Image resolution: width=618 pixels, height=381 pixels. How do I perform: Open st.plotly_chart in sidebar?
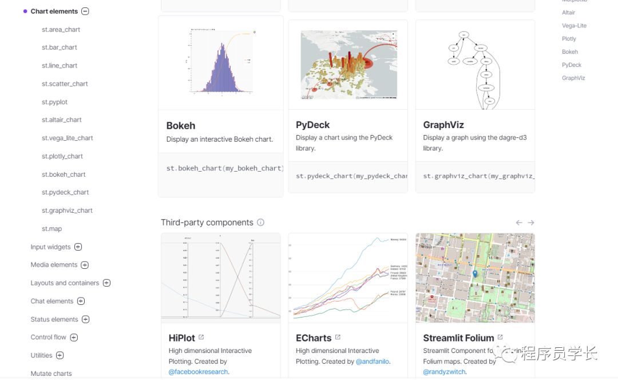click(62, 156)
